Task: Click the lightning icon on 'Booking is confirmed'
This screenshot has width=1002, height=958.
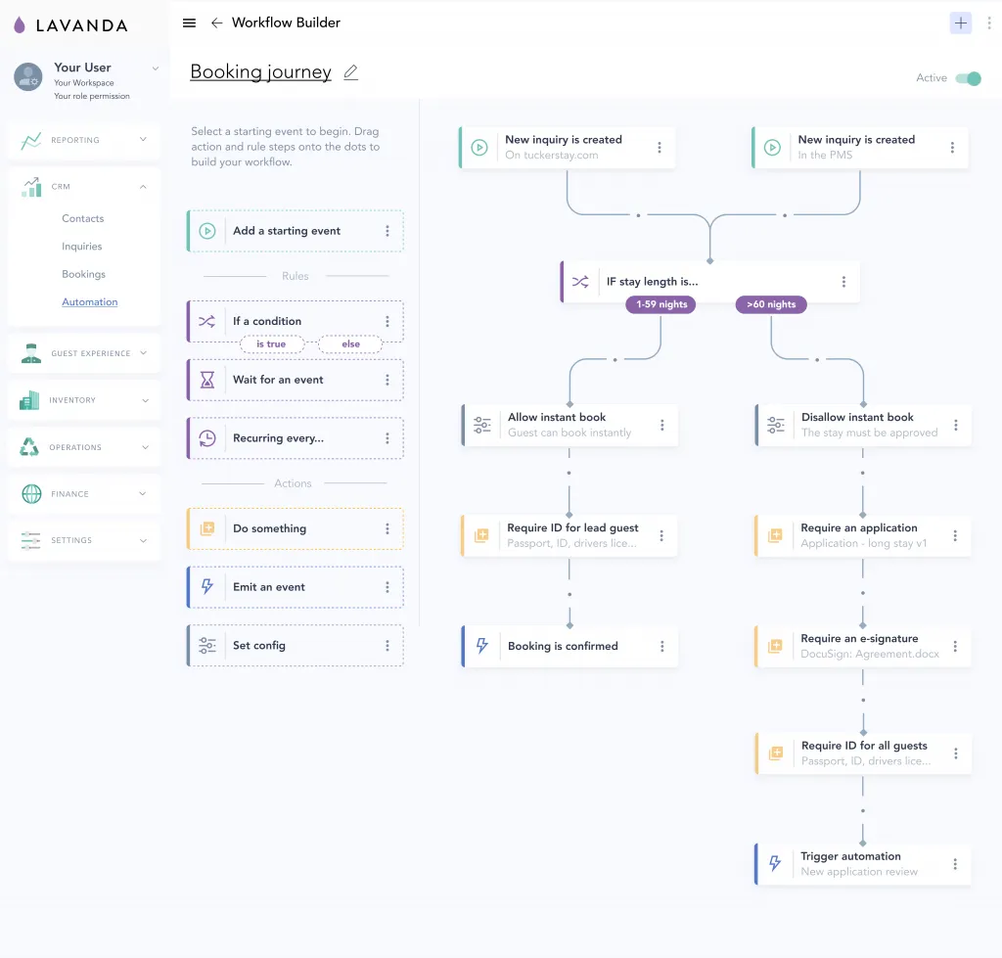Action: pos(481,647)
